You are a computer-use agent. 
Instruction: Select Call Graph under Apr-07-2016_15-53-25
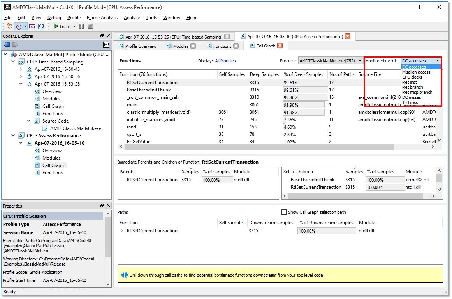(x=53, y=106)
